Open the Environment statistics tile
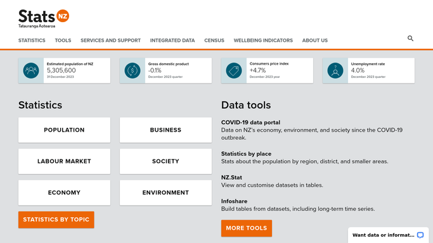This screenshot has height=243, width=433. tap(165, 192)
